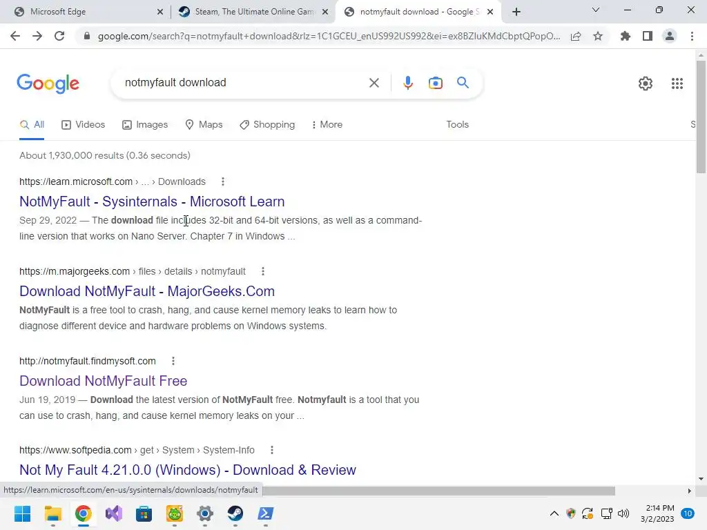The height and width of the screenshot is (530, 707).
Task: Click the Google logo
Action: (48, 84)
